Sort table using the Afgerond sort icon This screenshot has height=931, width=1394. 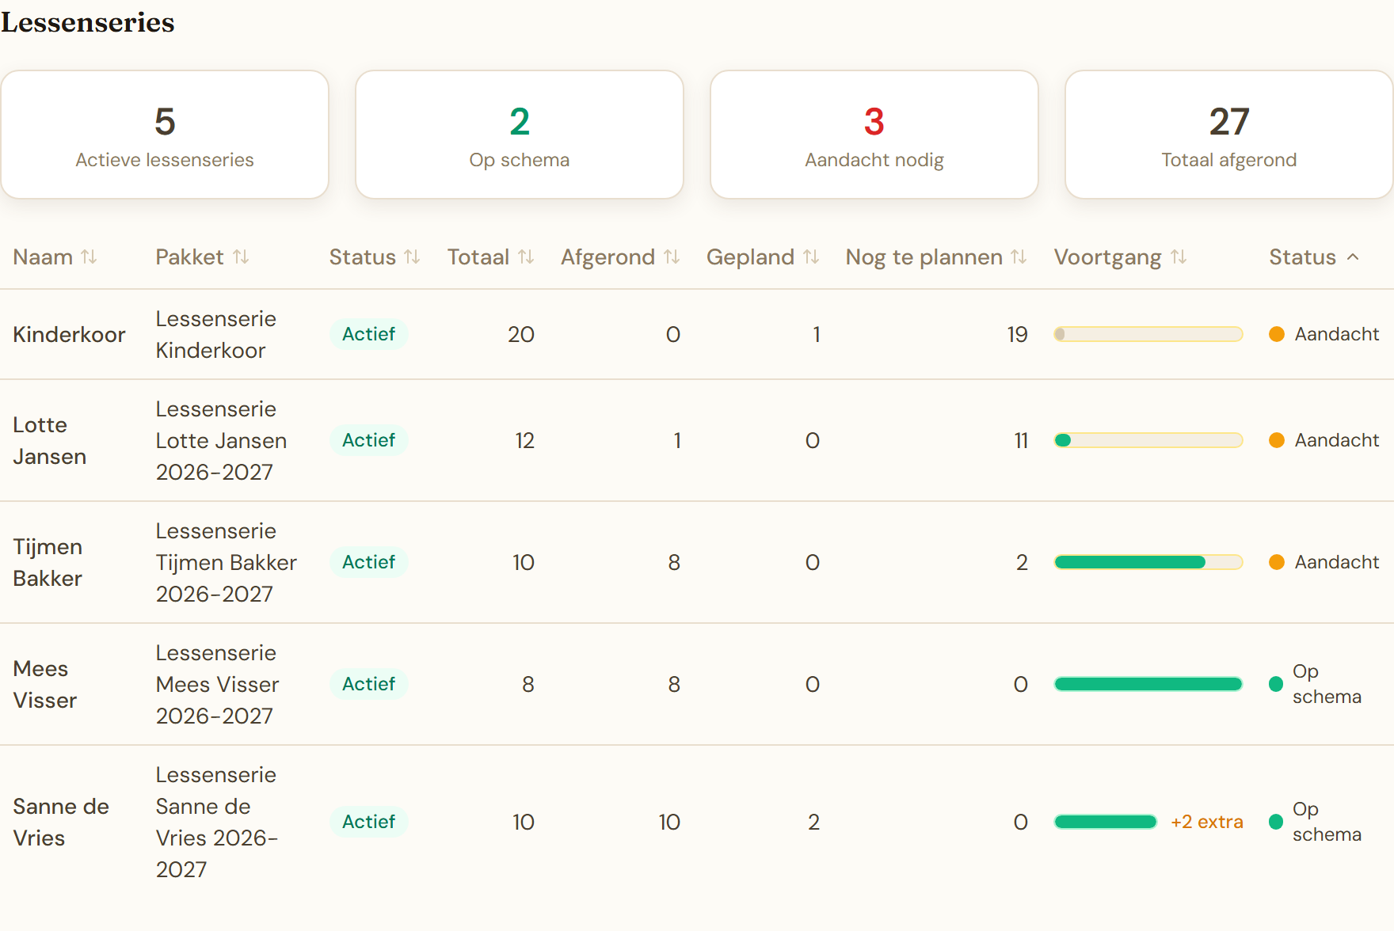(x=672, y=257)
